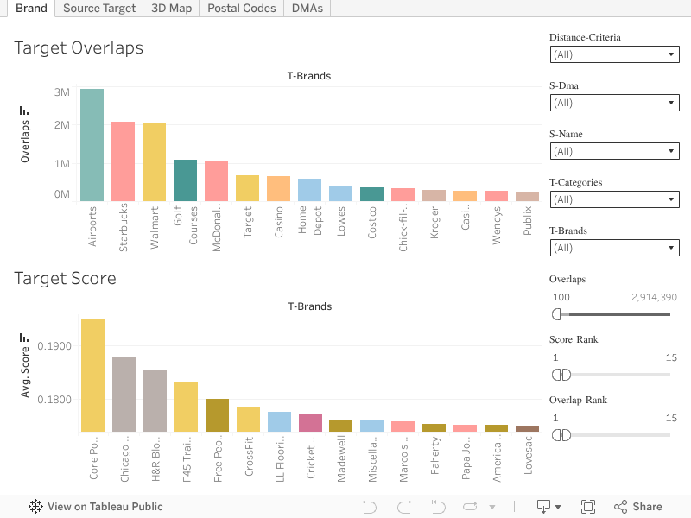This screenshot has height=518, width=691.
Task: Open the S-Name filter dropdown
Action: point(614,151)
